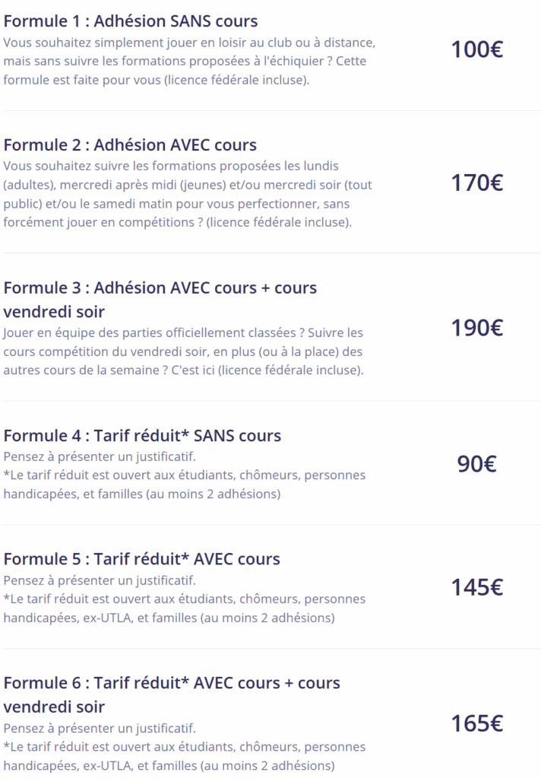Click "Pensez à présenter un justificatif" under Formule 4
The height and width of the screenshot is (779, 541).
(100, 456)
